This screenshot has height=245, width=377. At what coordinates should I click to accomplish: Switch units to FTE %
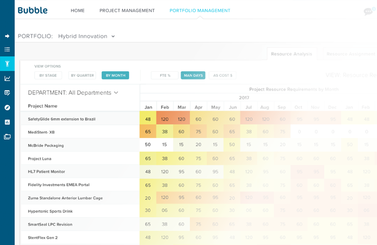coord(165,75)
